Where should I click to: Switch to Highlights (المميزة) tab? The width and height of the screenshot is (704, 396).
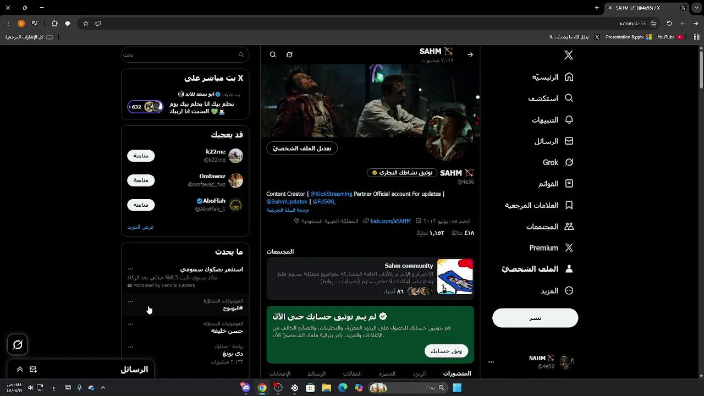[387, 373]
